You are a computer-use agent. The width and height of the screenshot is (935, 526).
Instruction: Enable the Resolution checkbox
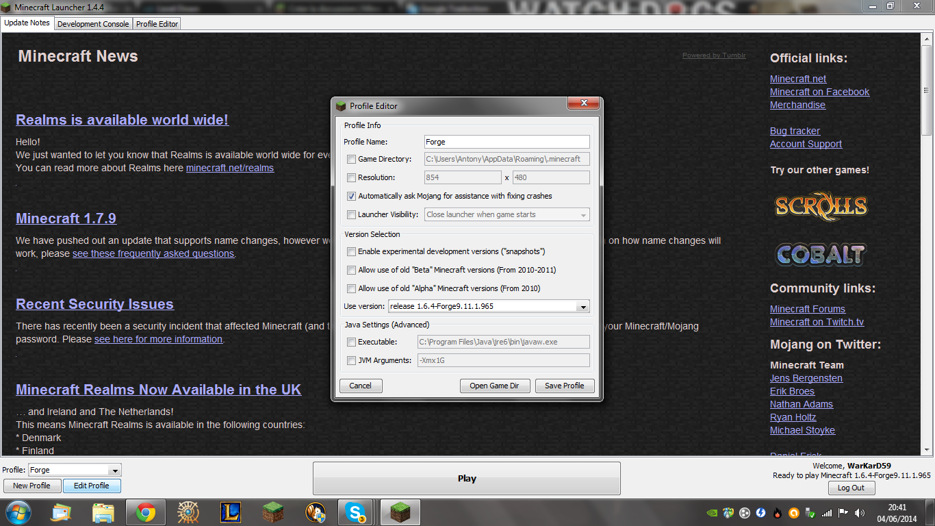(x=352, y=177)
